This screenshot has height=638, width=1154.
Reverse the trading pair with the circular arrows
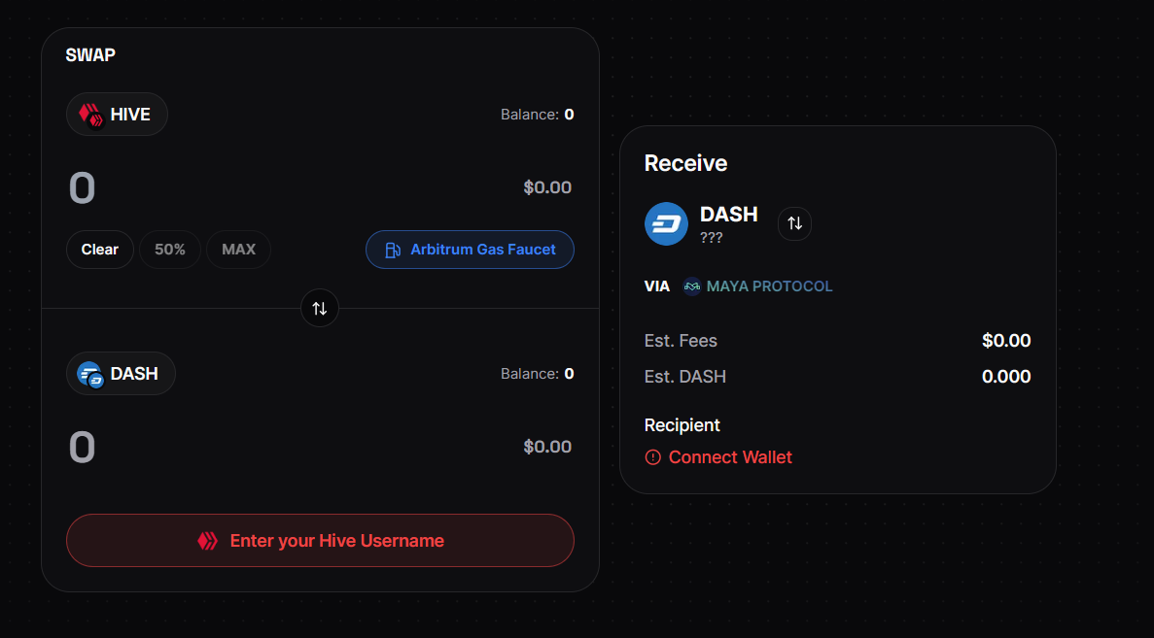coord(320,308)
